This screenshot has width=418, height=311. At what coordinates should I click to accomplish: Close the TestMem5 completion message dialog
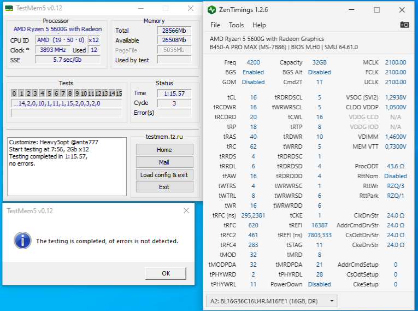click(186, 211)
